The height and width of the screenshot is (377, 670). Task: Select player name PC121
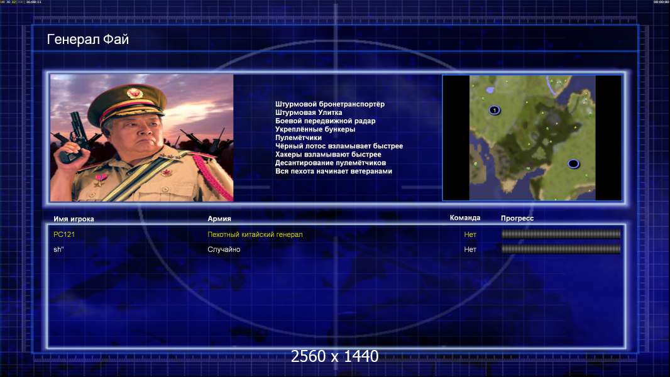[64, 234]
